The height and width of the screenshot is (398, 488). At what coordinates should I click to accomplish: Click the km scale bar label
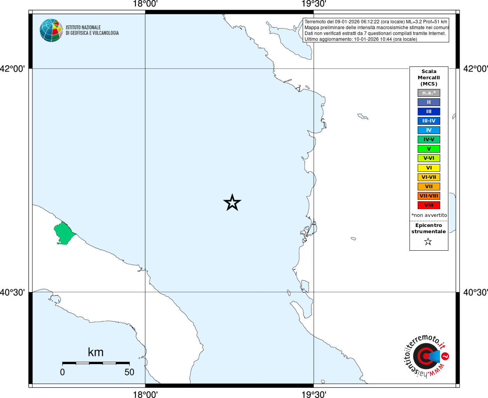[96, 352]
